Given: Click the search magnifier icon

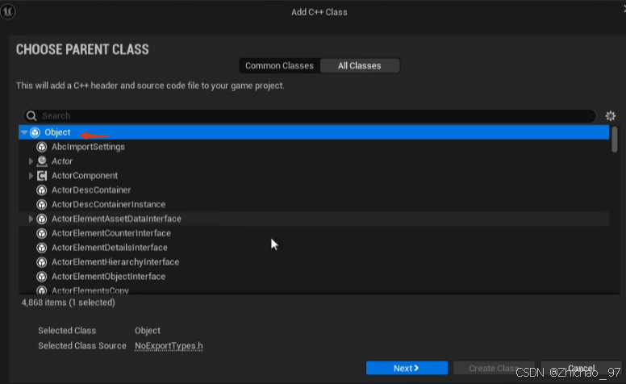Looking at the screenshot, I should pos(31,116).
